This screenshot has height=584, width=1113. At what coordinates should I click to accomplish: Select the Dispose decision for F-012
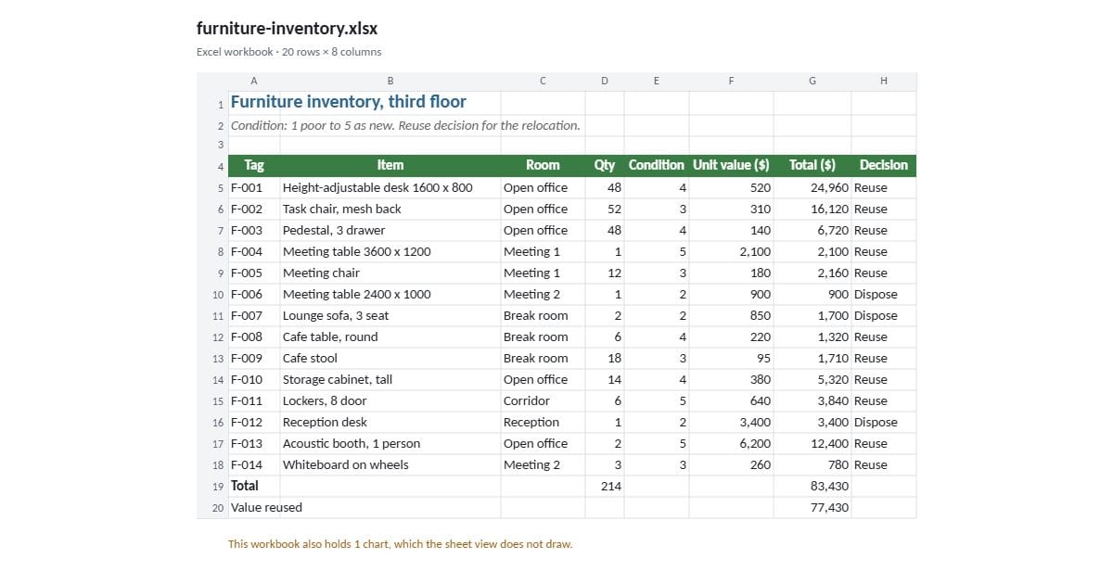(x=884, y=422)
